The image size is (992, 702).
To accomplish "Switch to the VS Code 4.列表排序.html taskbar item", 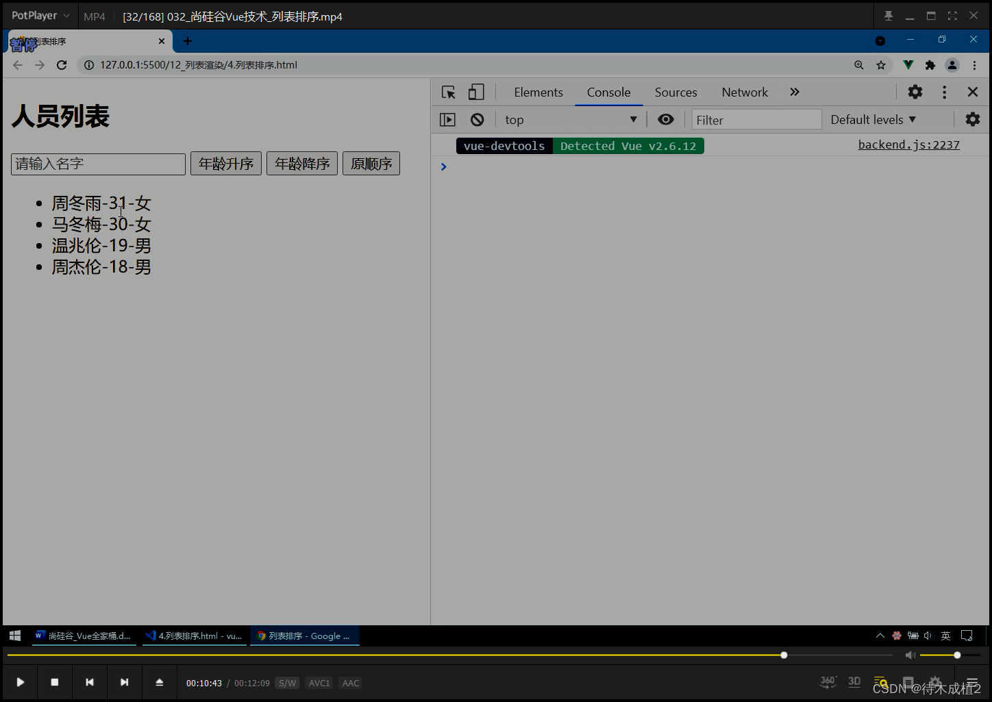I will pyautogui.click(x=195, y=636).
